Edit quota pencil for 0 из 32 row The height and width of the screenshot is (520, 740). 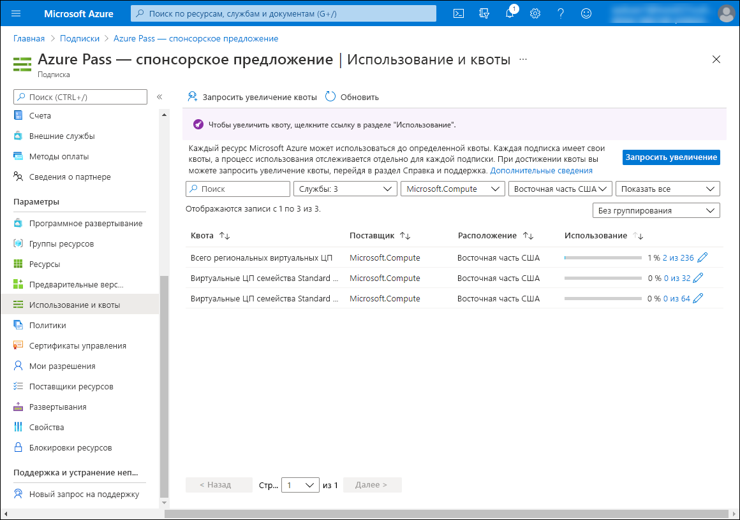[x=698, y=278]
